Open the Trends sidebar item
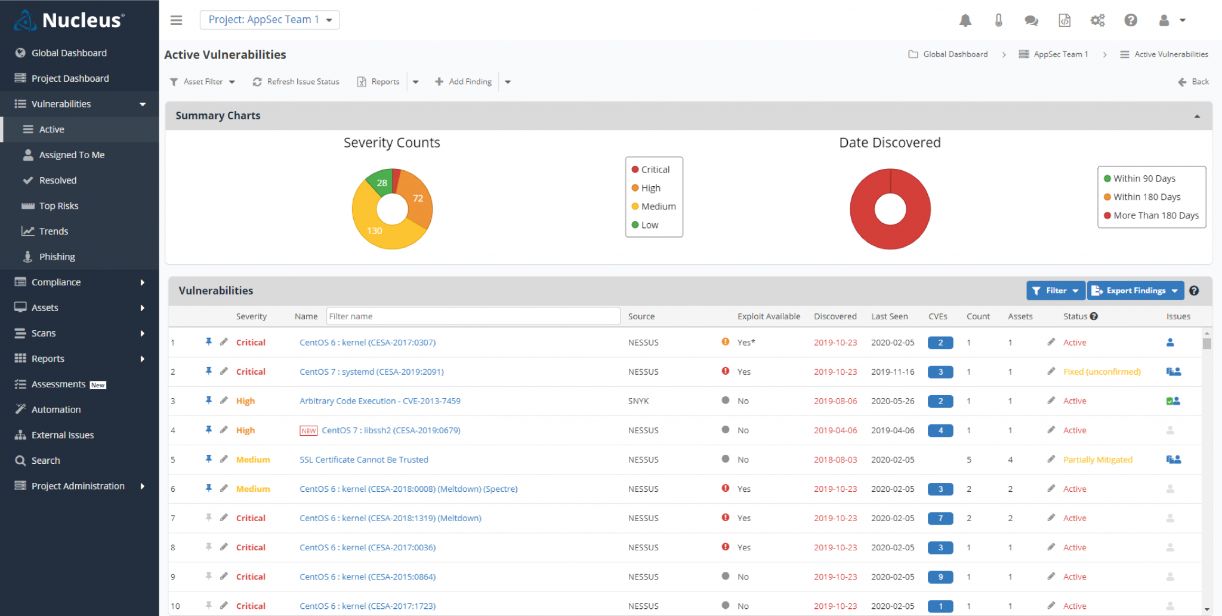This screenshot has height=616, width=1222. (54, 231)
